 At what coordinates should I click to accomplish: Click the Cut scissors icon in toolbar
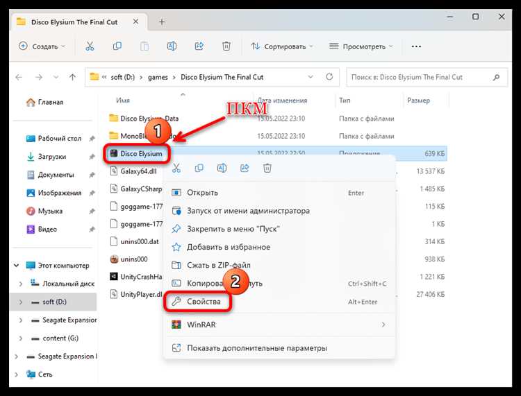click(x=90, y=46)
